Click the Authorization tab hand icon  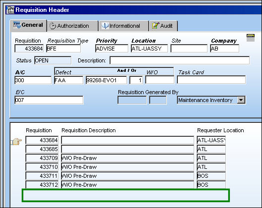click(x=52, y=26)
